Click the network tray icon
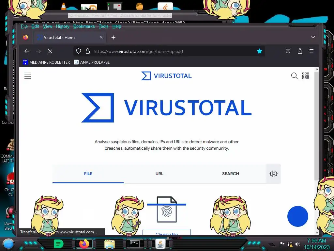Image resolution: width=334 pixels, height=251 pixels. coord(290,244)
